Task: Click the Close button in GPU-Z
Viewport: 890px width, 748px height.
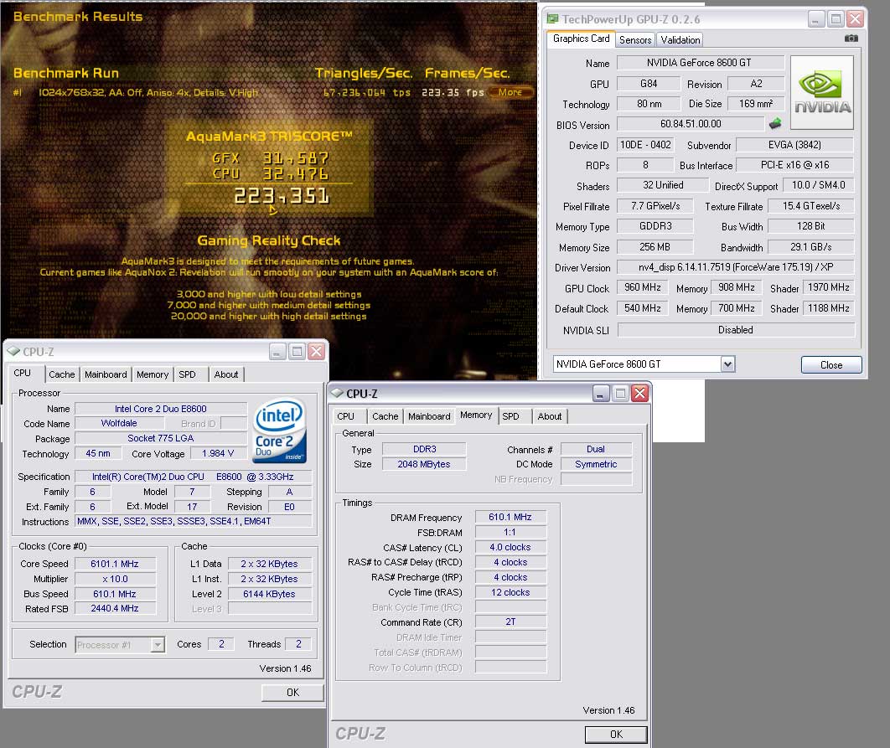Action: (x=831, y=365)
